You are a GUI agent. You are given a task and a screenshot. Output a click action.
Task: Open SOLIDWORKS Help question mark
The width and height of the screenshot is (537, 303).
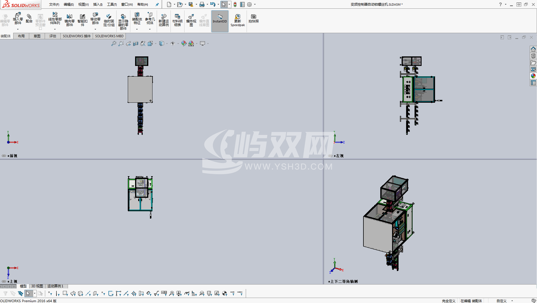tap(500, 4)
